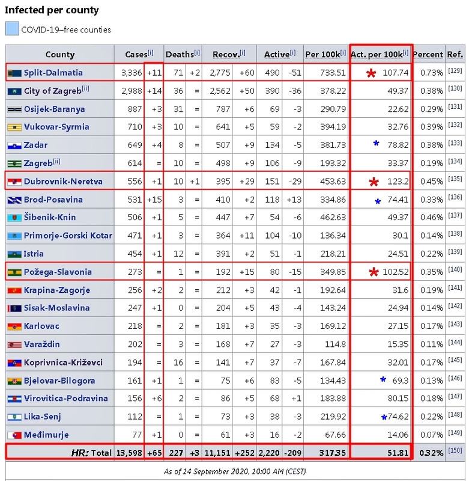Screen dimensions: 469x481
Task: Click the COVID-19-free counties blue legend swatch
Action: tap(12, 28)
